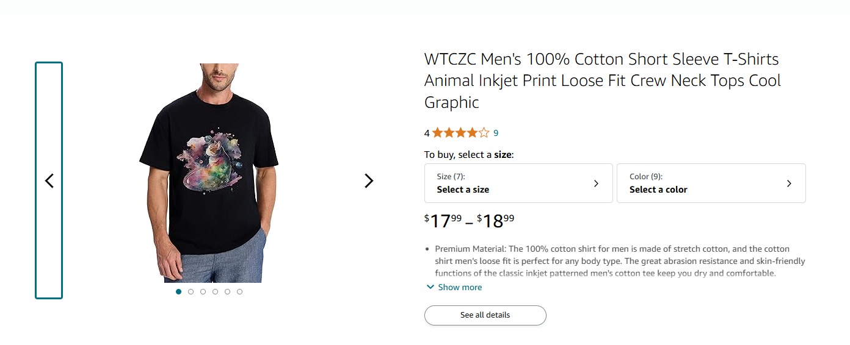The image size is (850, 345).
Task: Open the "Select a size" label
Action: coord(463,190)
